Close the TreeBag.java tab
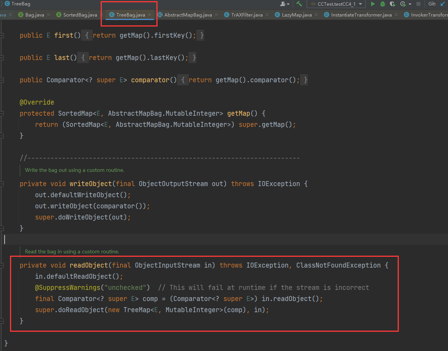Screen dimensions: 448x351 click(149, 15)
